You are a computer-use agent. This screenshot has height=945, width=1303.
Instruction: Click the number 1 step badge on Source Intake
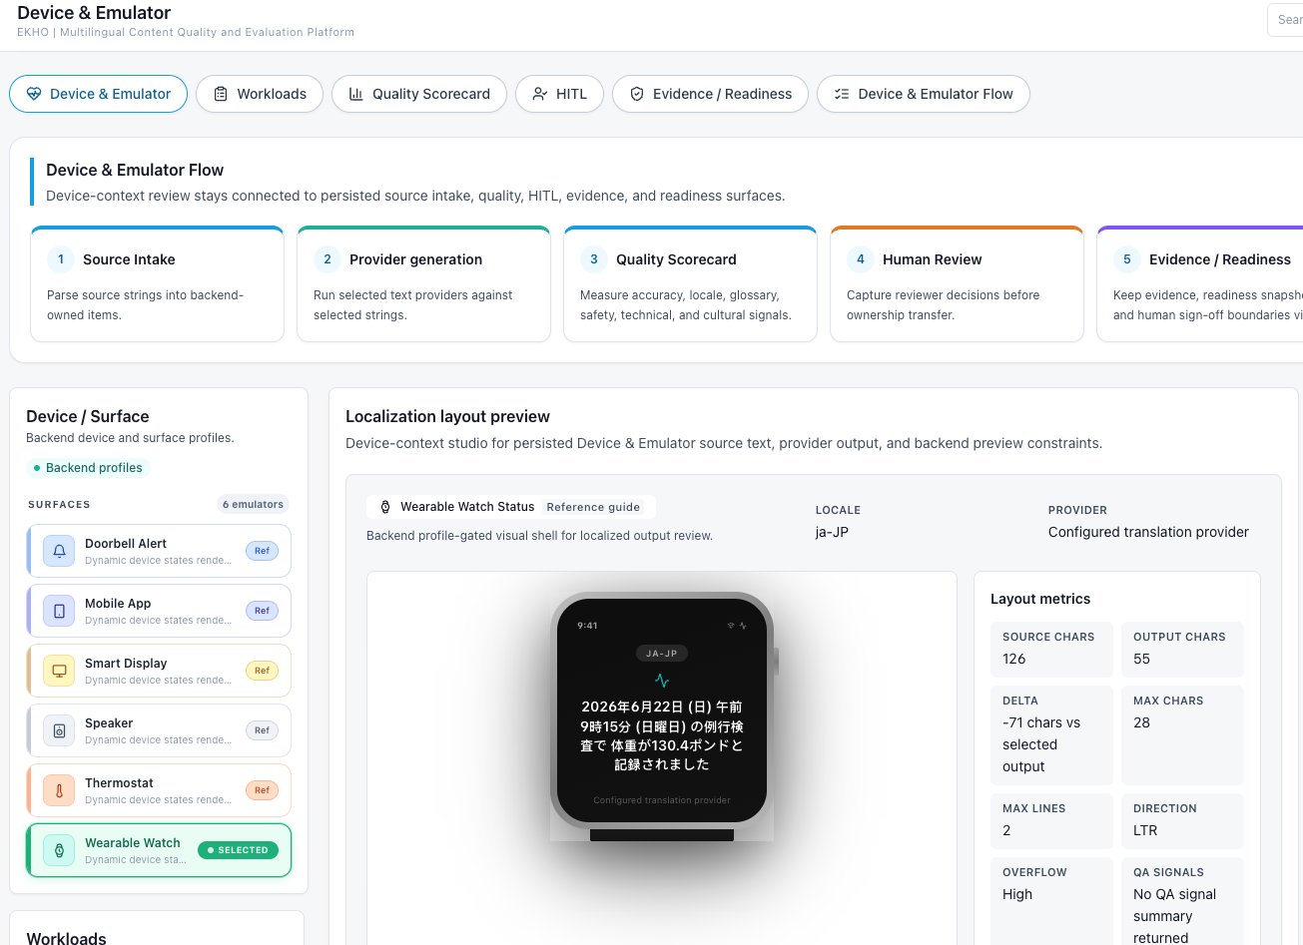[61, 259]
